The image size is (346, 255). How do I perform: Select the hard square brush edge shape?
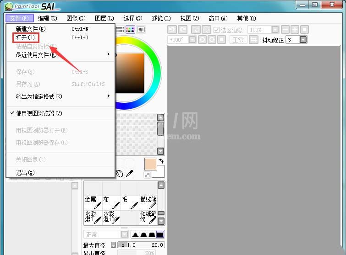tap(160, 234)
